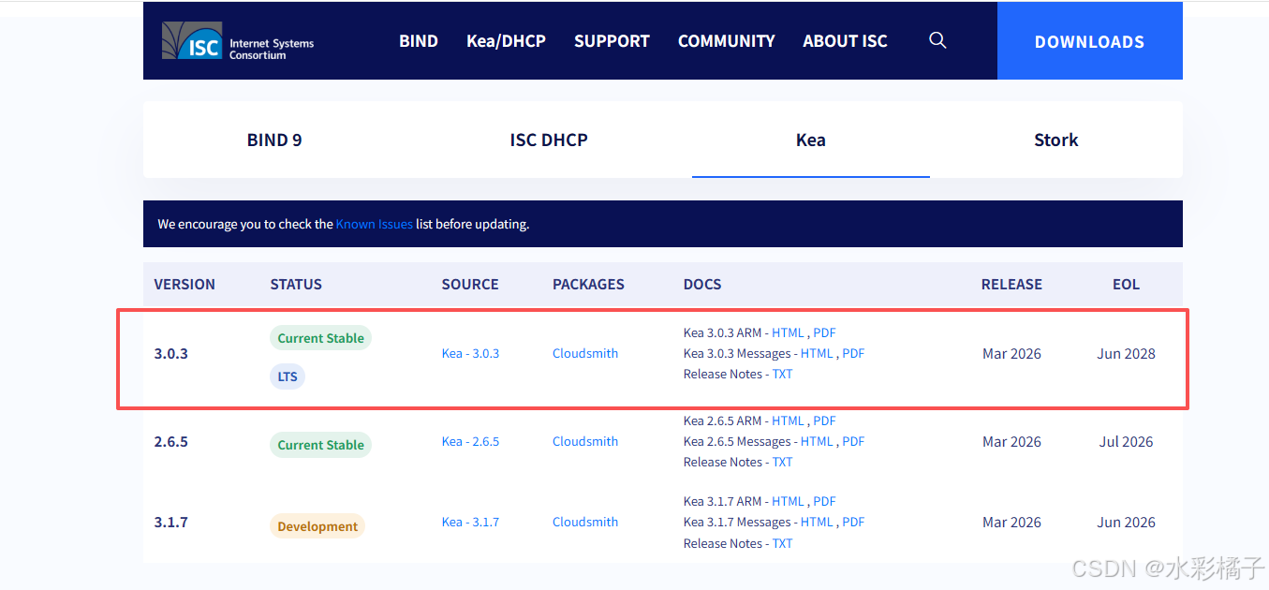Open Kea 3.0.3 ARM PDF

point(824,332)
